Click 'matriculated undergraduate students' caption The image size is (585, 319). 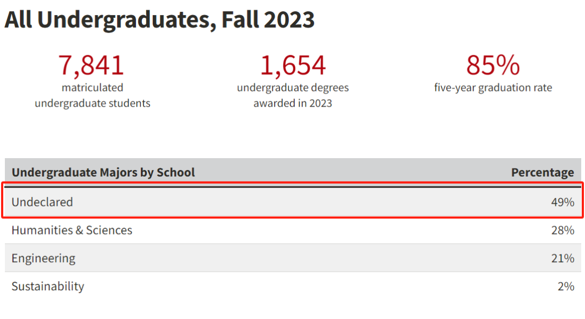[92, 95]
